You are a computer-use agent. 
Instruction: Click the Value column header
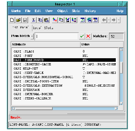[x=102, y=44]
